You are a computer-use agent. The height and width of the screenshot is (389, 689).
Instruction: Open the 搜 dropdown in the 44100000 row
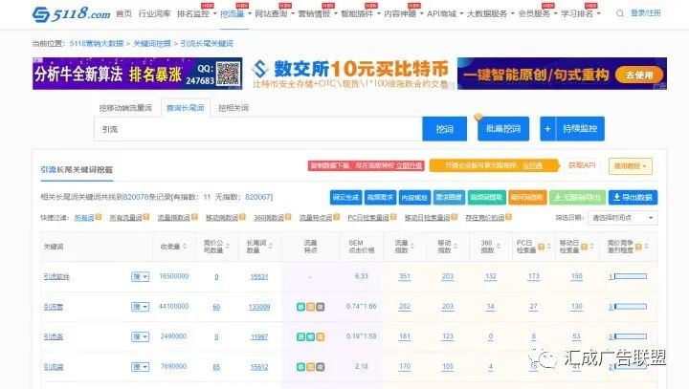click(x=140, y=307)
